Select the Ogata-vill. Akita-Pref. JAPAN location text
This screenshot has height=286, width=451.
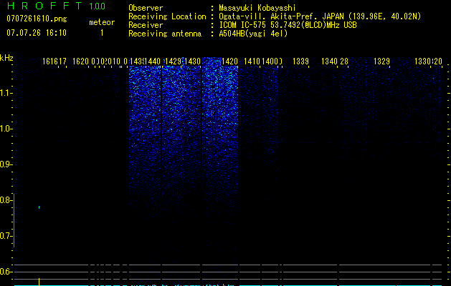[320, 16]
